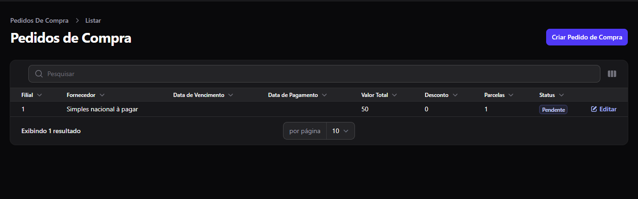This screenshot has width=638, height=199.
Task: Sort by Status column
Action: click(x=552, y=95)
